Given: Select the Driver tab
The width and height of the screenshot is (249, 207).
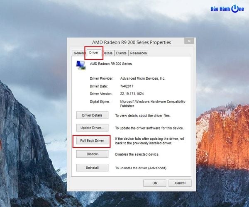Looking at the screenshot, I should coord(94,53).
